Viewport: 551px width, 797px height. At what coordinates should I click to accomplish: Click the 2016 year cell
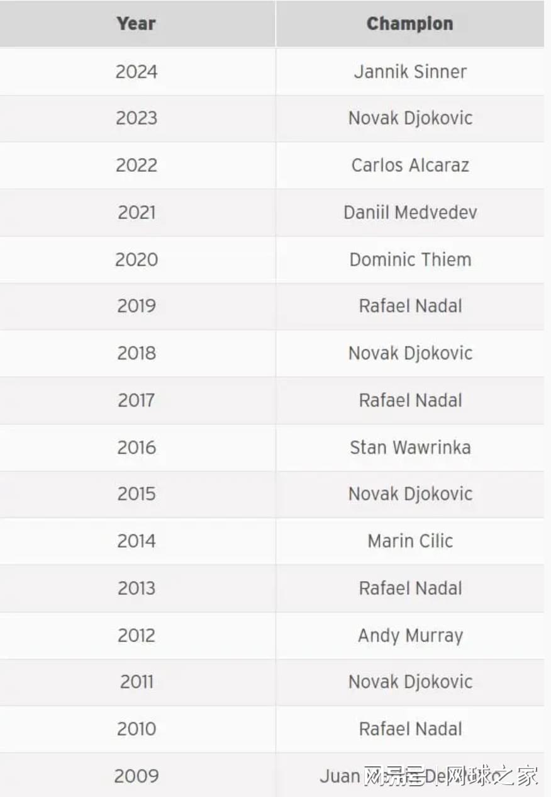[136, 448]
